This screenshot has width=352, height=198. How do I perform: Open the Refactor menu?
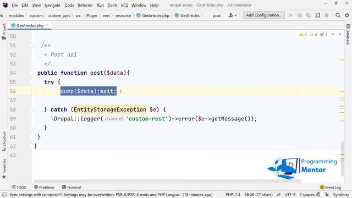coord(85,5)
